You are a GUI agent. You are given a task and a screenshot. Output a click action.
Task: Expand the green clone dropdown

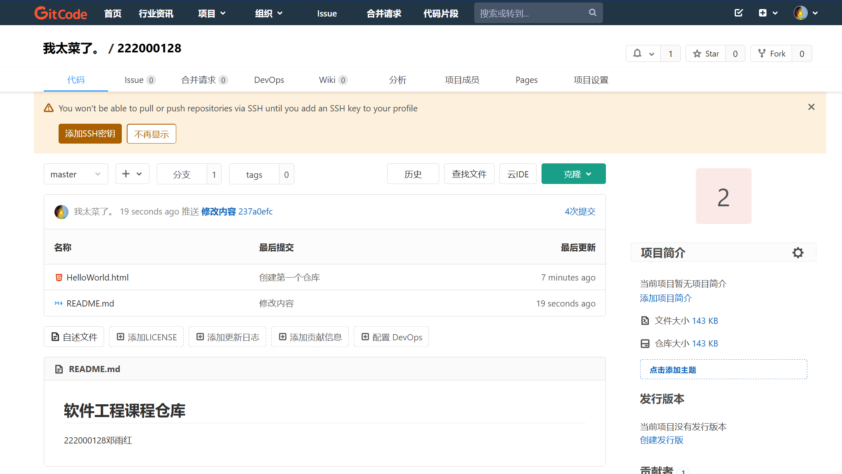573,174
